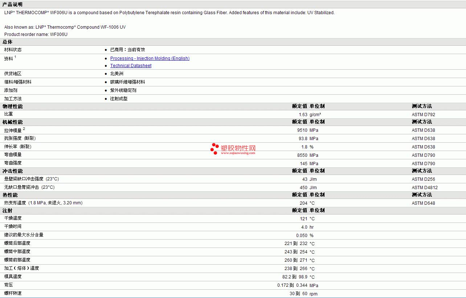This screenshot has width=466, height=298.
Task: Click the ASTM D4812 test method
Action: [425, 188]
